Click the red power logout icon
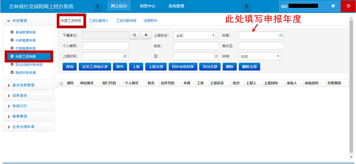Image resolution: width=356 pixels, height=164 pixels. tap(348, 6)
